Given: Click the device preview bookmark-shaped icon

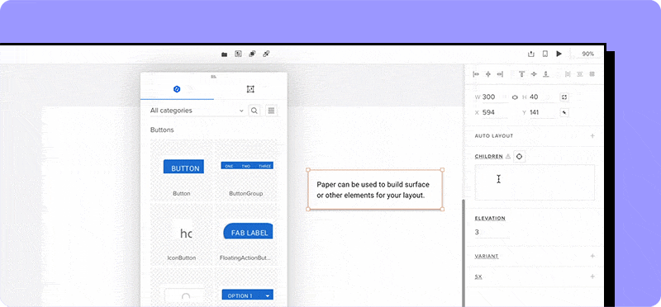Looking at the screenshot, I should [x=545, y=54].
